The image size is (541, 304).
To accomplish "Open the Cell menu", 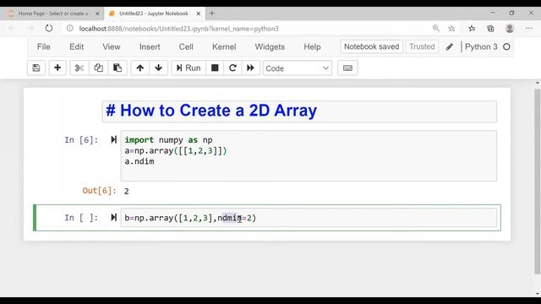I will pos(186,47).
